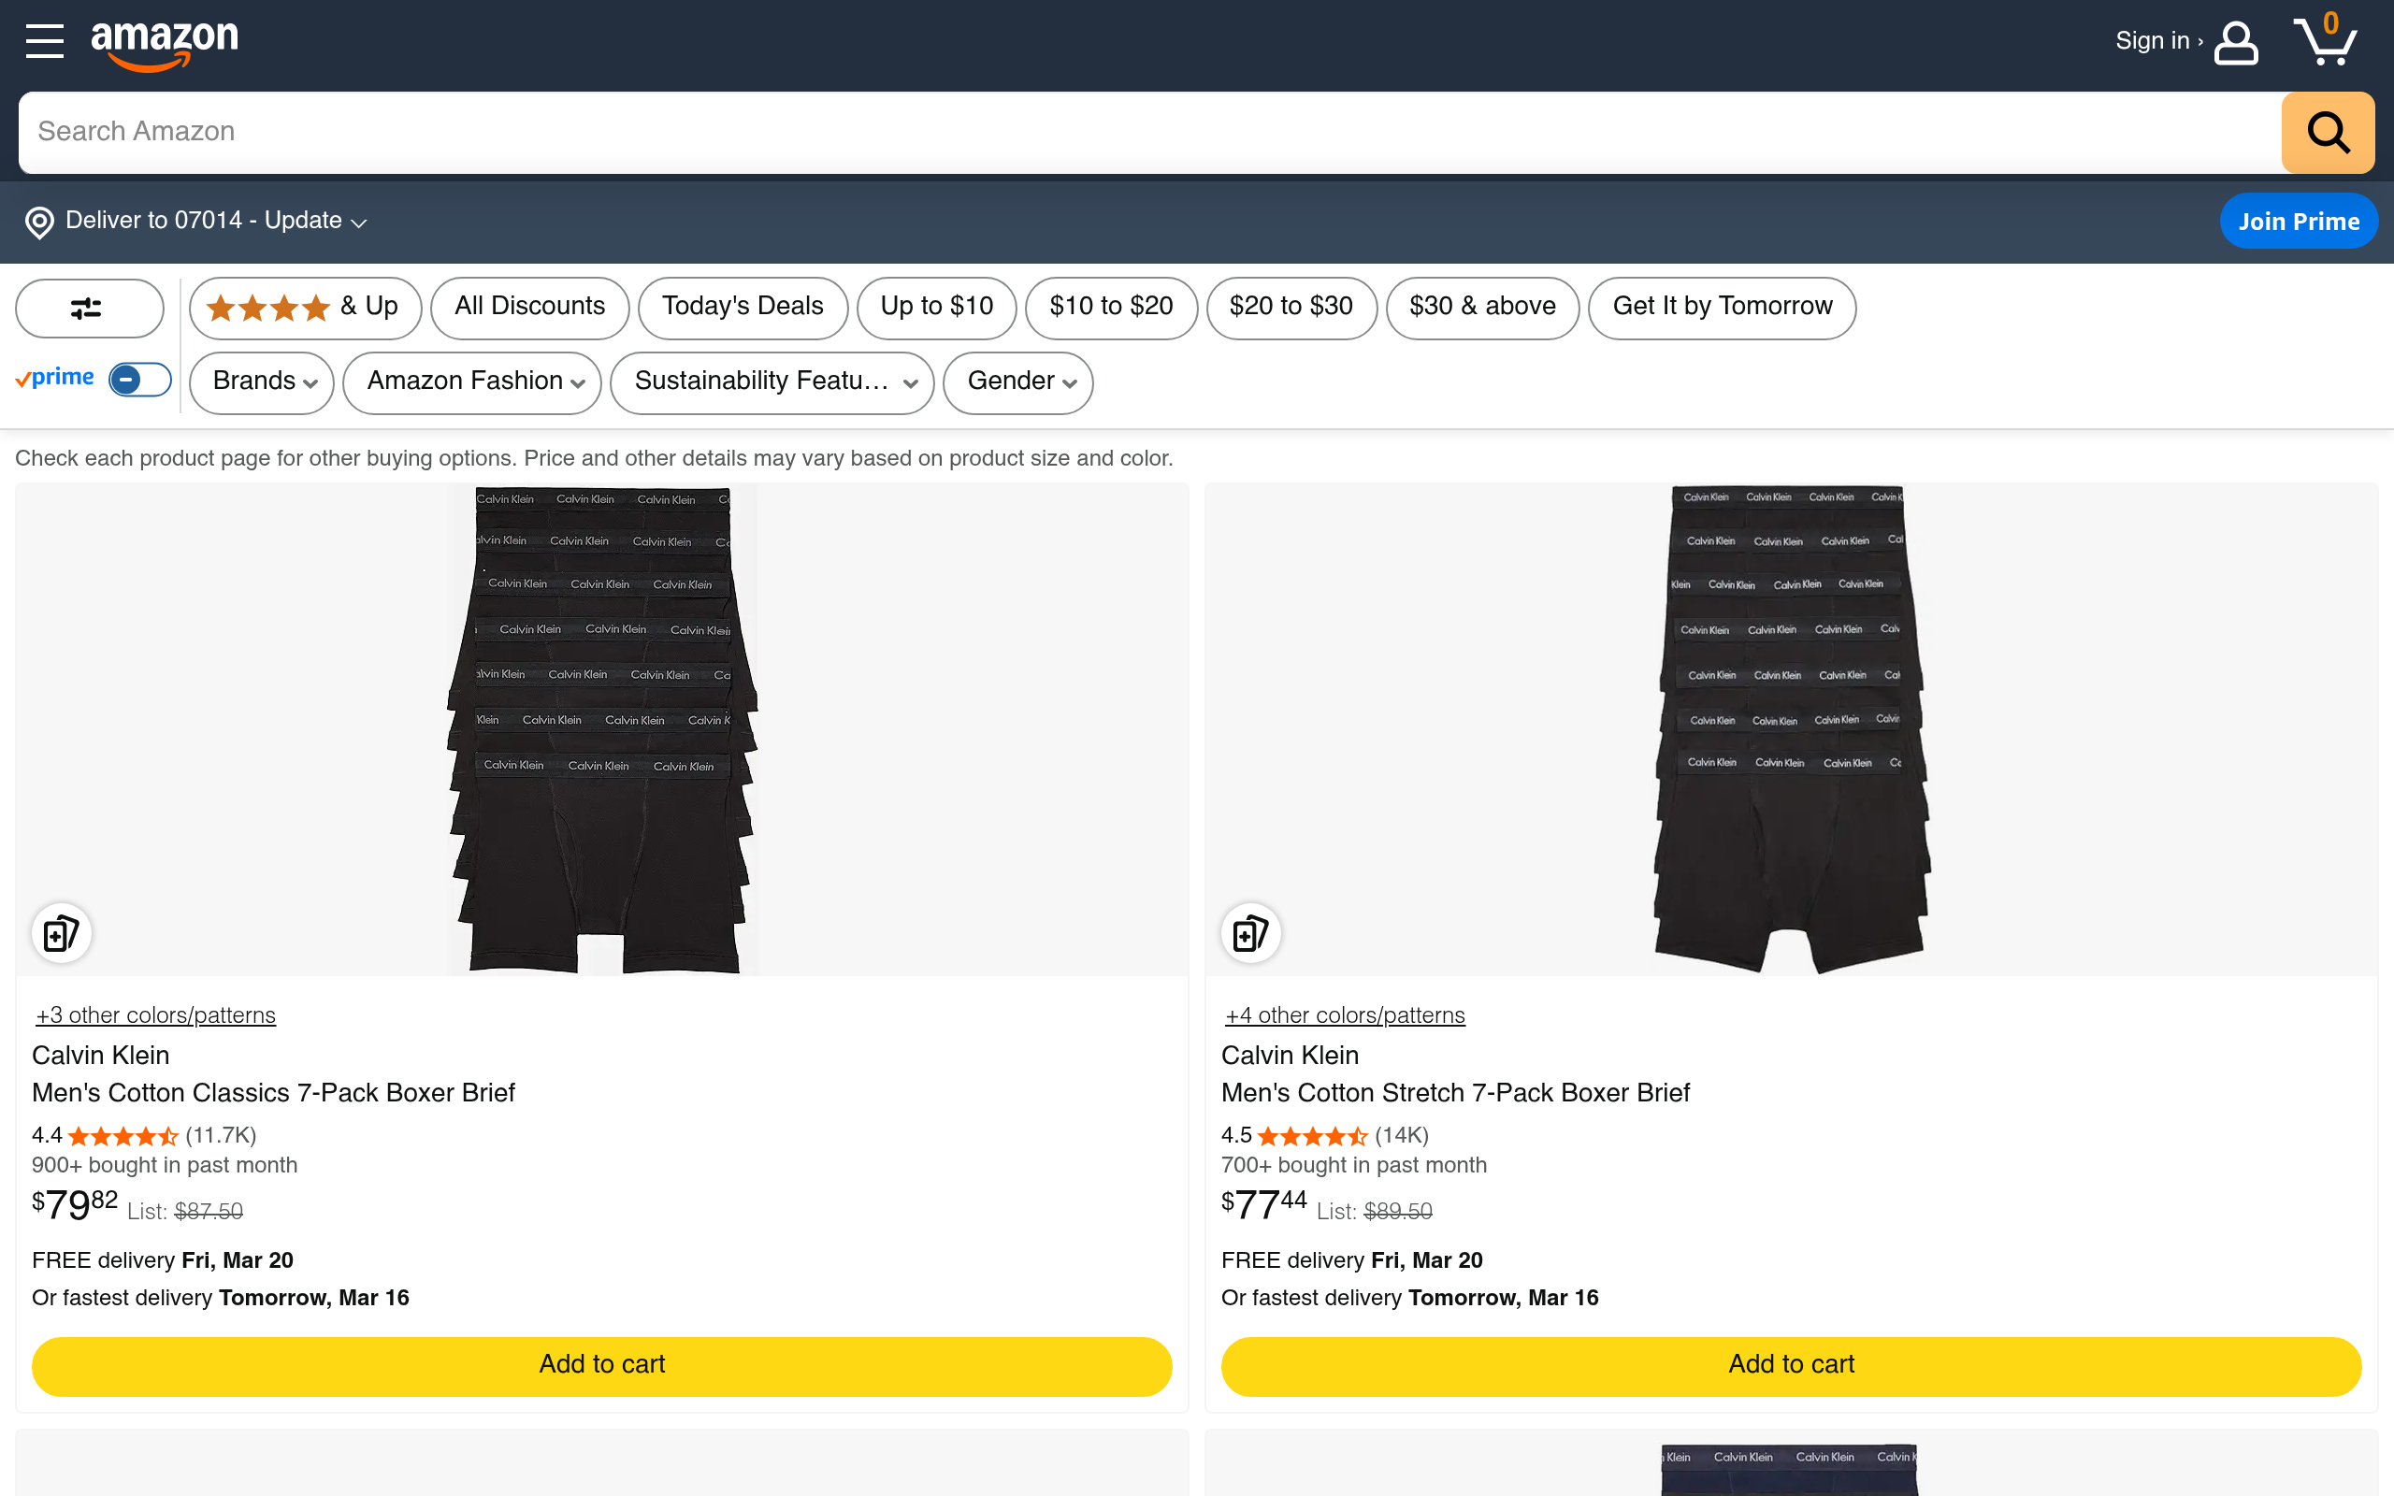The image size is (2394, 1496).
Task: Open the filter sliders icon button
Action: pyautogui.click(x=89, y=309)
